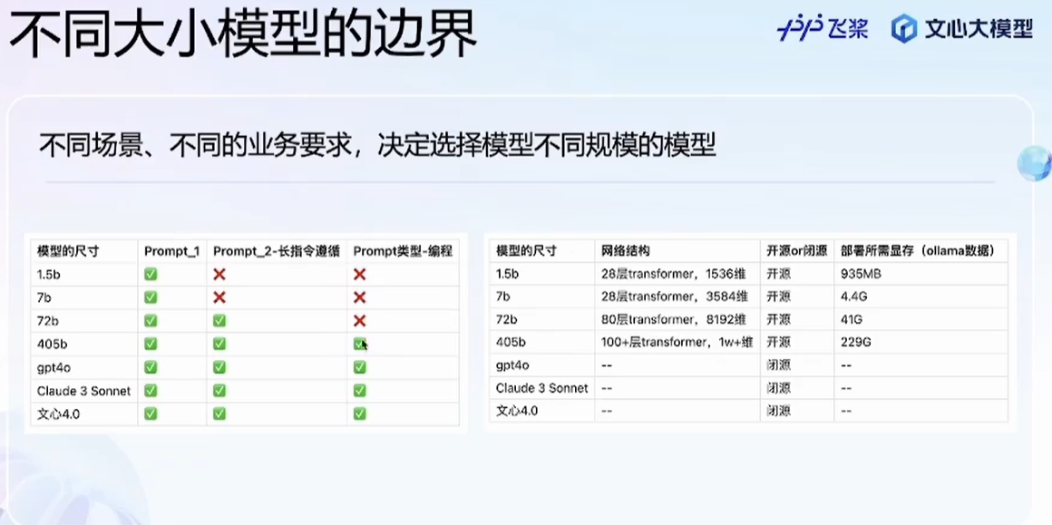The image size is (1052, 525).
Task: Select the Prompt类型-编程 column header
Action: click(403, 251)
